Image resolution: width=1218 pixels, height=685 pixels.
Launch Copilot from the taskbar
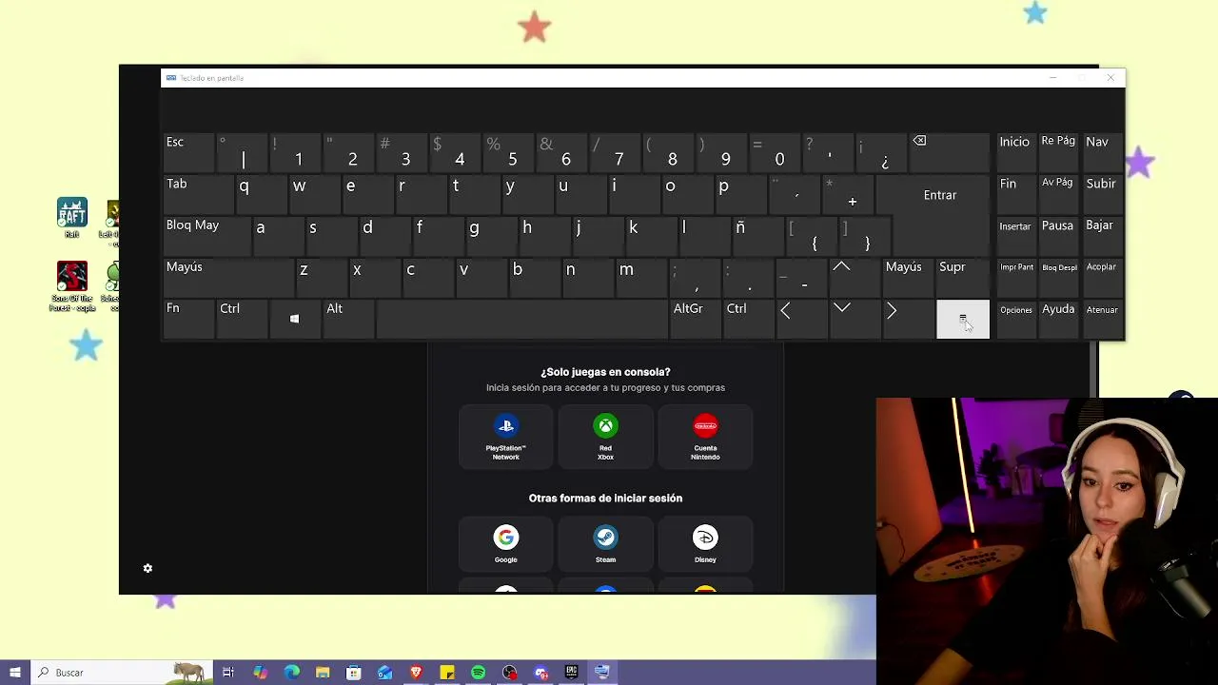260,673
